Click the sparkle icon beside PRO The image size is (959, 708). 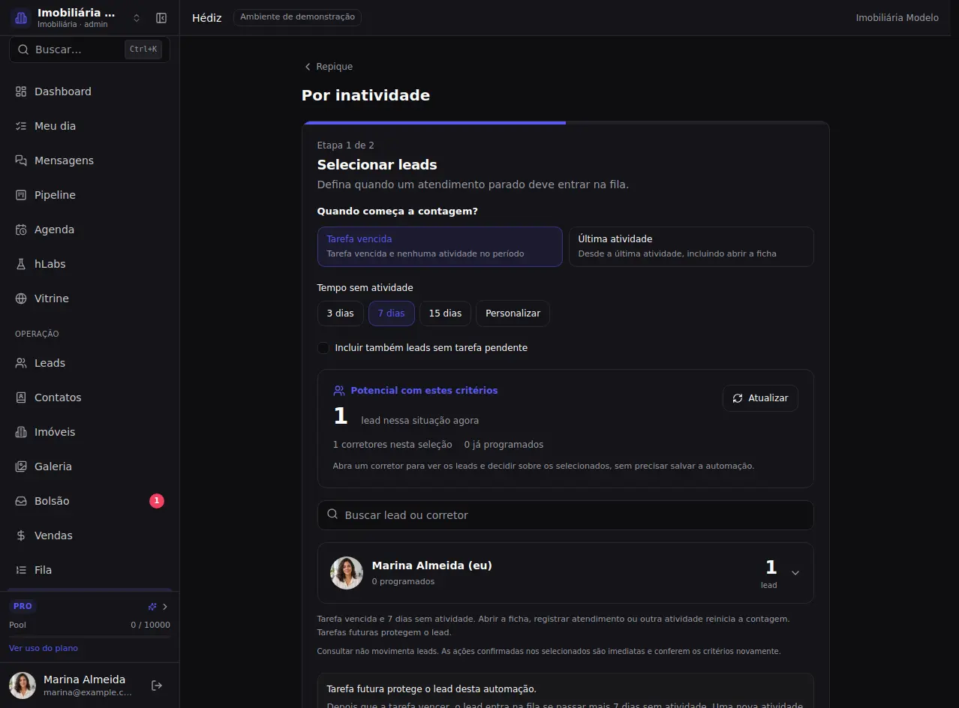click(152, 606)
